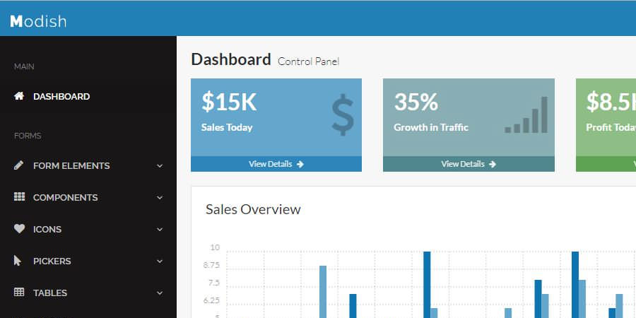Screen dimensions: 636x318
Task: Click arrow icon in Sales Today footer
Action: click(x=300, y=164)
